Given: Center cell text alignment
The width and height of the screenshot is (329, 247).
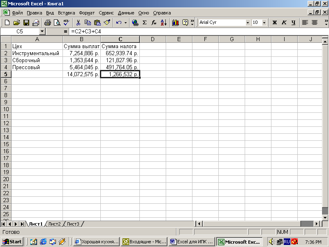Looking at the screenshot, I should (315, 23).
